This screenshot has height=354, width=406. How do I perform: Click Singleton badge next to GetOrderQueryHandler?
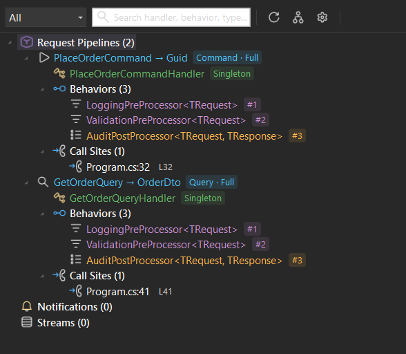point(203,198)
